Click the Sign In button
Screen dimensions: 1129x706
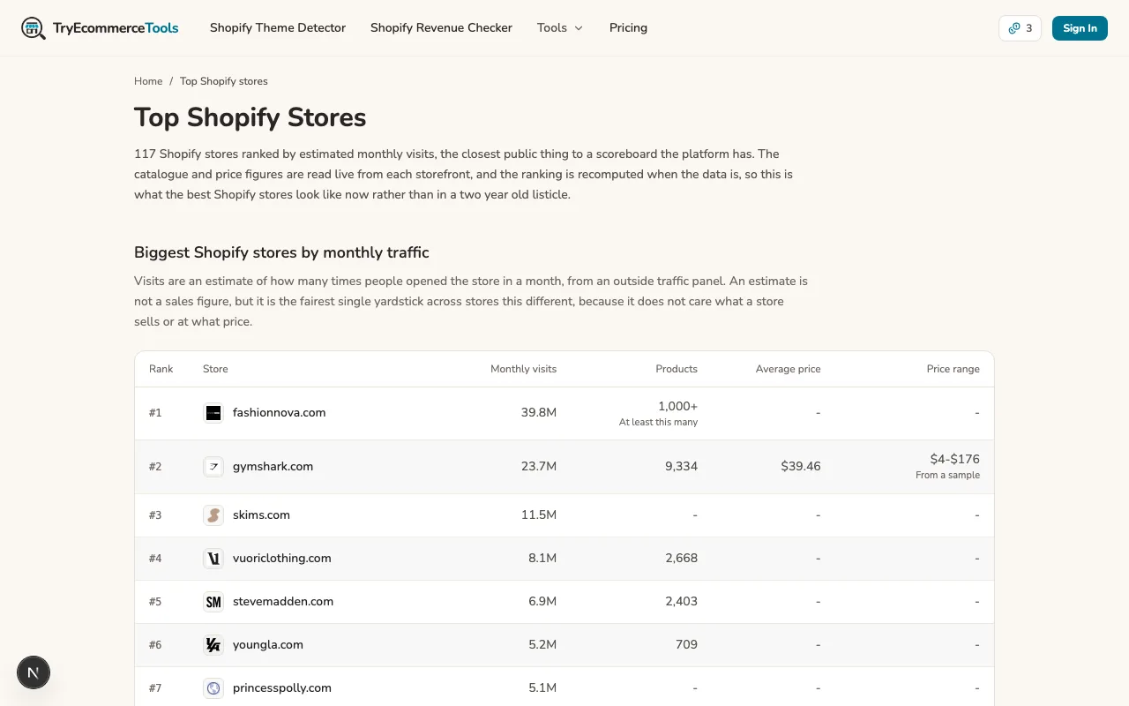click(x=1080, y=28)
